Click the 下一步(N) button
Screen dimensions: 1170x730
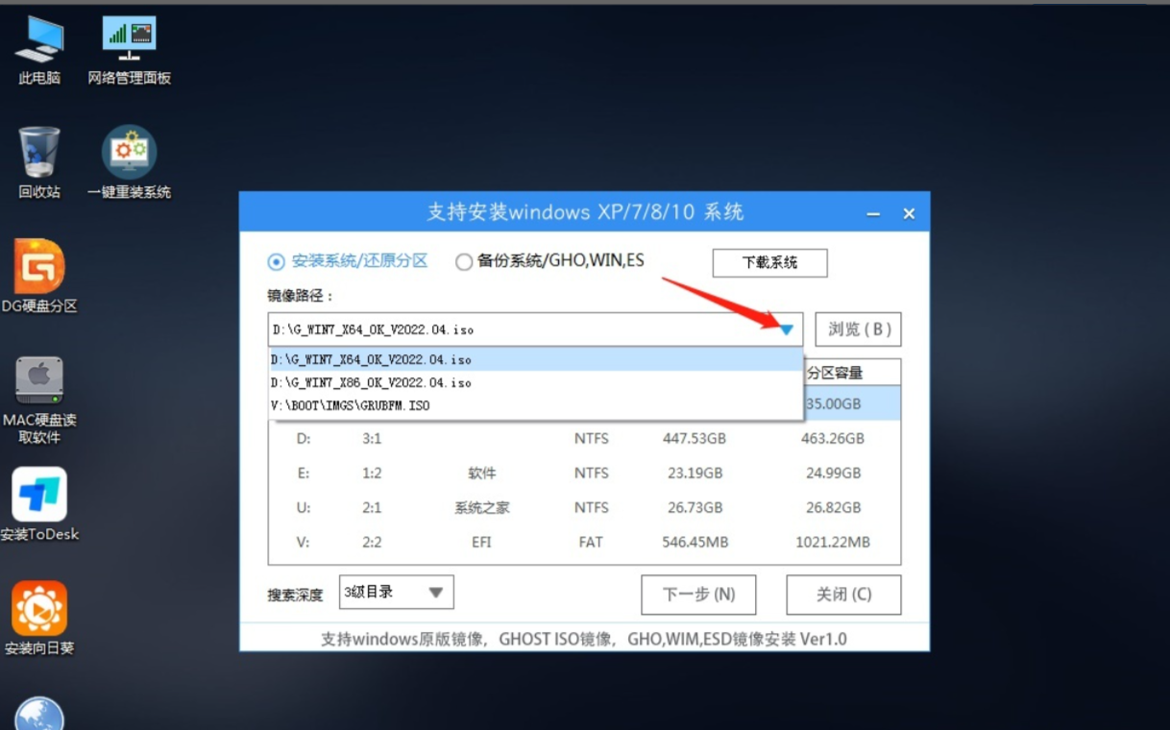tap(698, 595)
